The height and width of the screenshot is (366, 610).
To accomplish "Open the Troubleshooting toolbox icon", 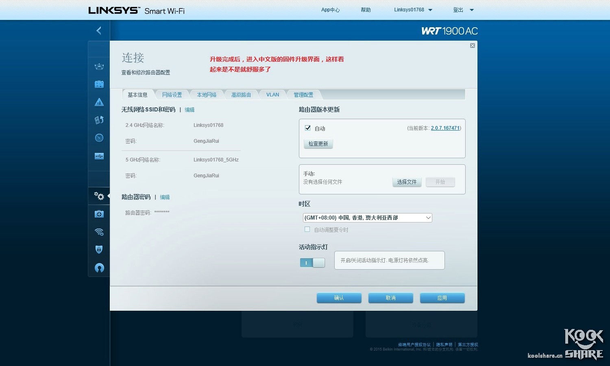I will [x=99, y=213].
